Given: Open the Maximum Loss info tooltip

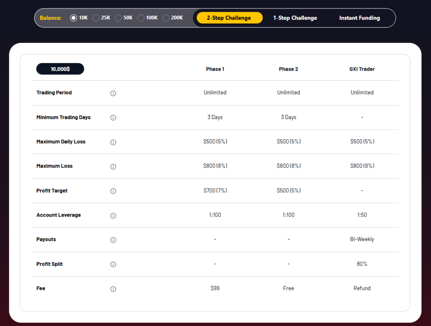Looking at the screenshot, I should (113, 167).
